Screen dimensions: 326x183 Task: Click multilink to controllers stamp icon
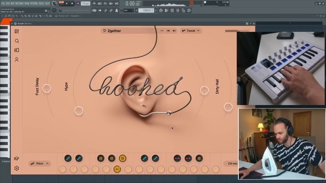(x=117, y=10)
